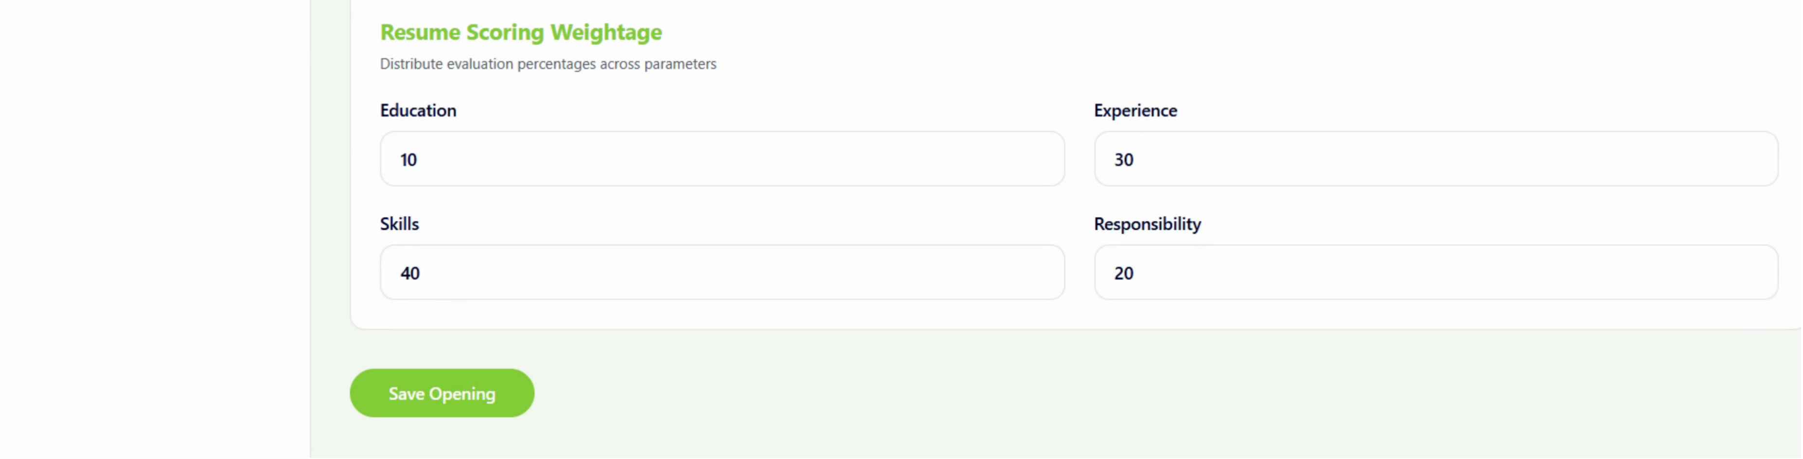Click the word 'Weightage' in the green heading

pyautogui.click(x=605, y=32)
